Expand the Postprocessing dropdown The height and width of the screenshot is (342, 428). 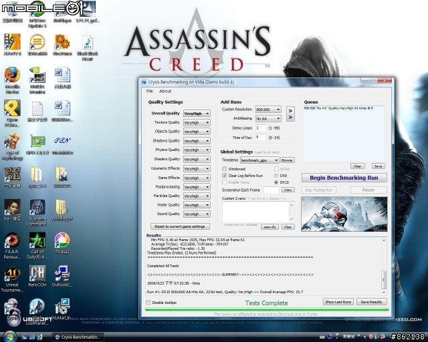pos(197,187)
